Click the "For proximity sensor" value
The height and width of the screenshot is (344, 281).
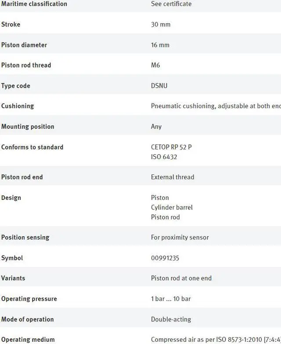click(180, 238)
